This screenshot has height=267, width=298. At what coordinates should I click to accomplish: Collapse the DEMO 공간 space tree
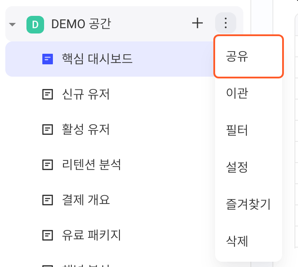[12, 25]
